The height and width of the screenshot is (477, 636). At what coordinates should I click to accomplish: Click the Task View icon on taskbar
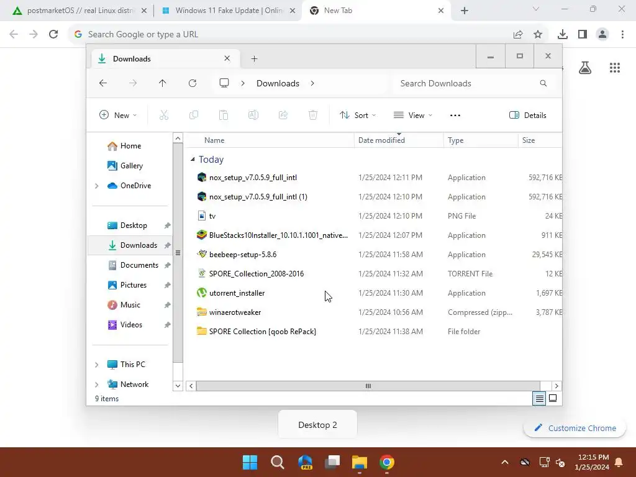point(332,462)
